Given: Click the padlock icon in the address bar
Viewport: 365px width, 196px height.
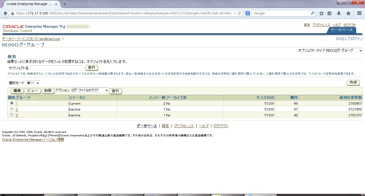Looking at the screenshot, I should [13, 13].
